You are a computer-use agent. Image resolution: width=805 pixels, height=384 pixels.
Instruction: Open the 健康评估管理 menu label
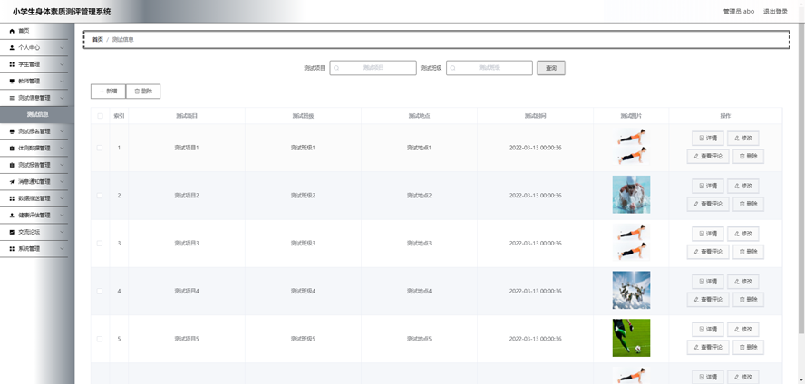tap(34, 216)
